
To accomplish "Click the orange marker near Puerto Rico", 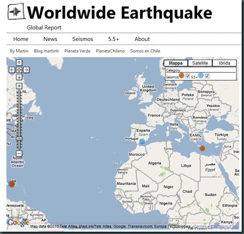I will tap(12, 184).
